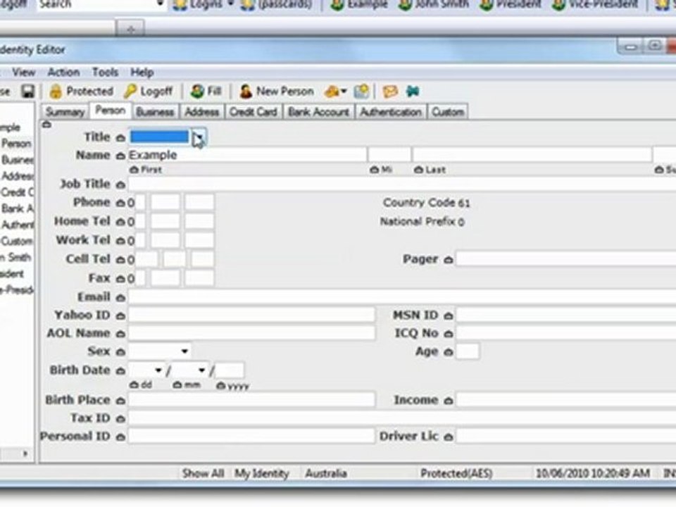This screenshot has width=676, height=507.
Task: Select Person in the left tree
Action: click(x=16, y=144)
